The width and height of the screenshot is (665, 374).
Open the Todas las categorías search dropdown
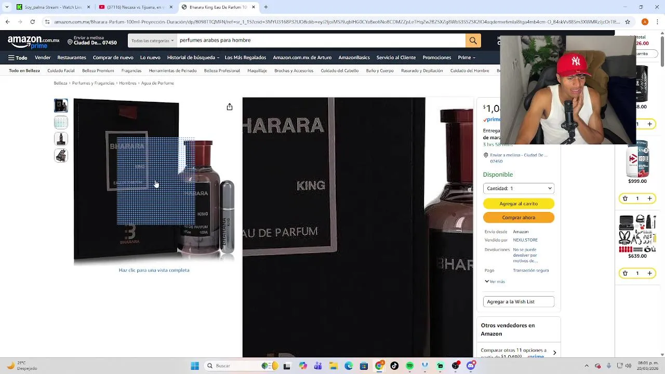click(x=152, y=41)
